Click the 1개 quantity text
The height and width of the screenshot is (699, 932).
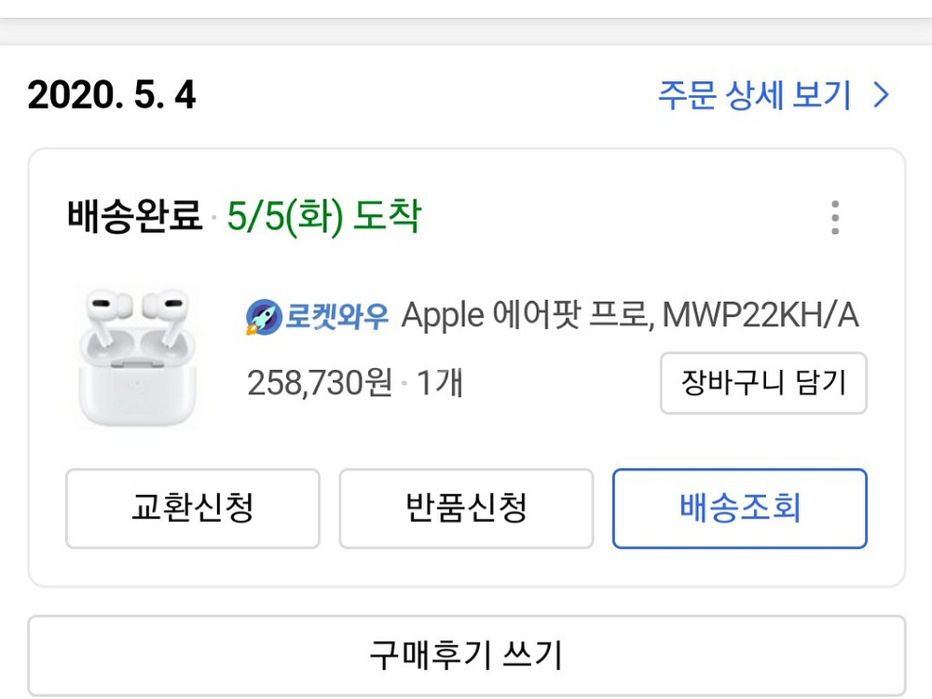coord(439,383)
